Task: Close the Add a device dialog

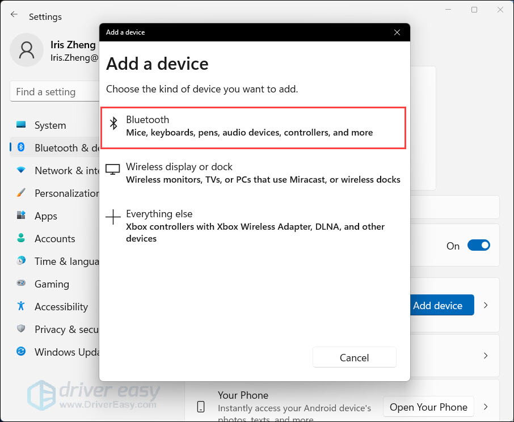Action: (x=397, y=32)
